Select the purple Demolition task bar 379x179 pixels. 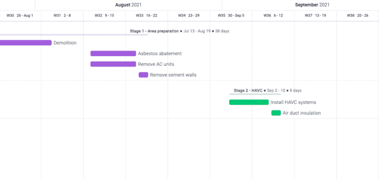pyautogui.click(x=26, y=43)
